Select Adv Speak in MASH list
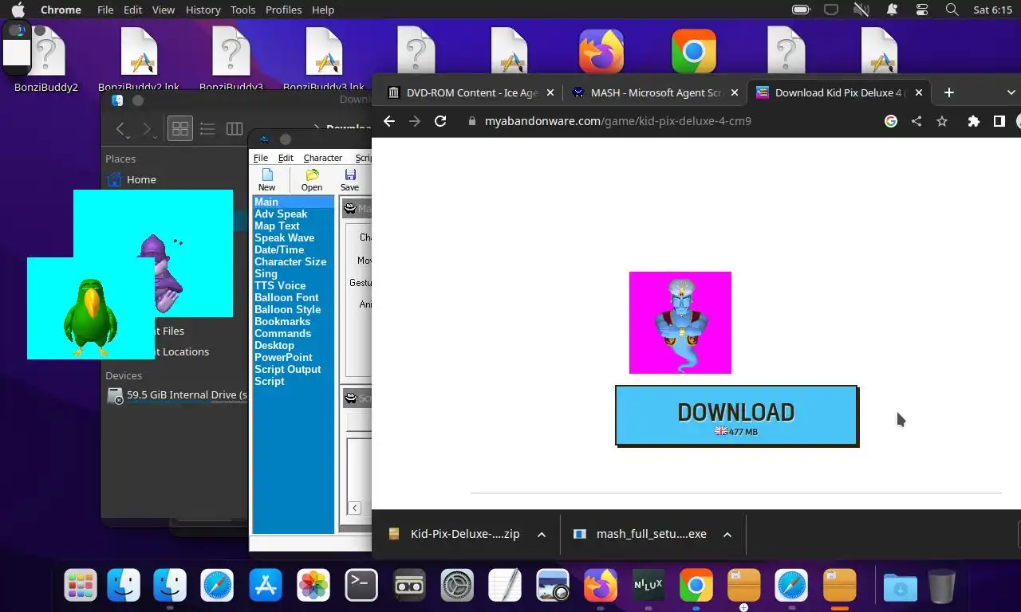The height and width of the screenshot is (612, 1021). click(x=281, y=214)
